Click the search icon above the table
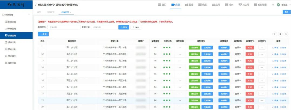This screenshot has height=110, width=291. 275,34
